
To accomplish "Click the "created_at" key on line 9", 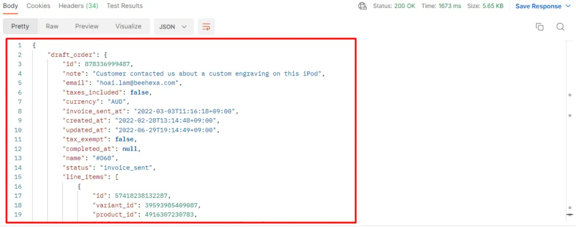I will tap(85, 121).
